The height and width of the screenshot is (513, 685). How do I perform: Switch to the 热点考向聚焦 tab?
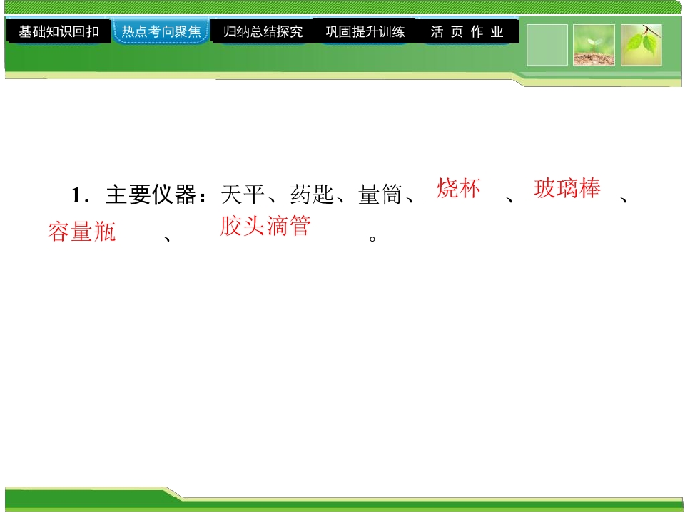pos(161,31)
